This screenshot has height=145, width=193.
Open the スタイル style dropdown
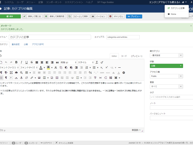pos(86,63)
